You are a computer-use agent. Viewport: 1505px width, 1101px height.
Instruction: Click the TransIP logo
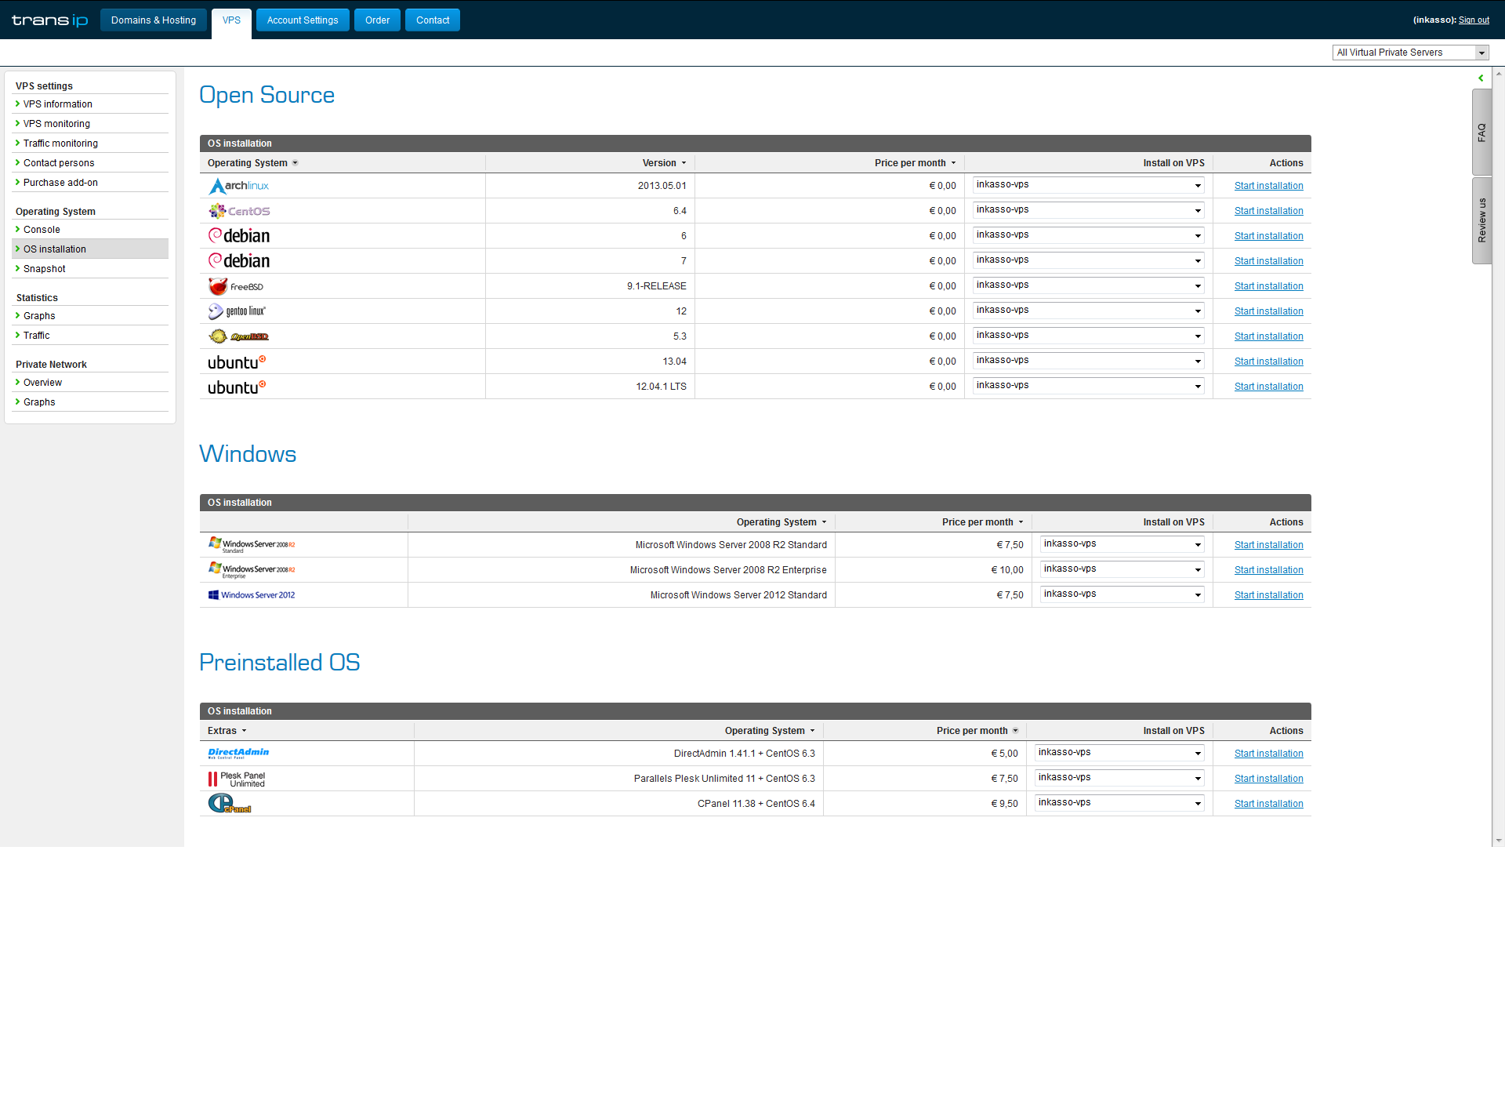[x=49, y=20]
